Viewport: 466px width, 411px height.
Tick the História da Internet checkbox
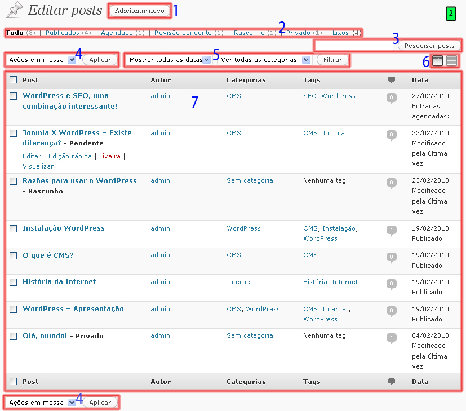point(14,282)
